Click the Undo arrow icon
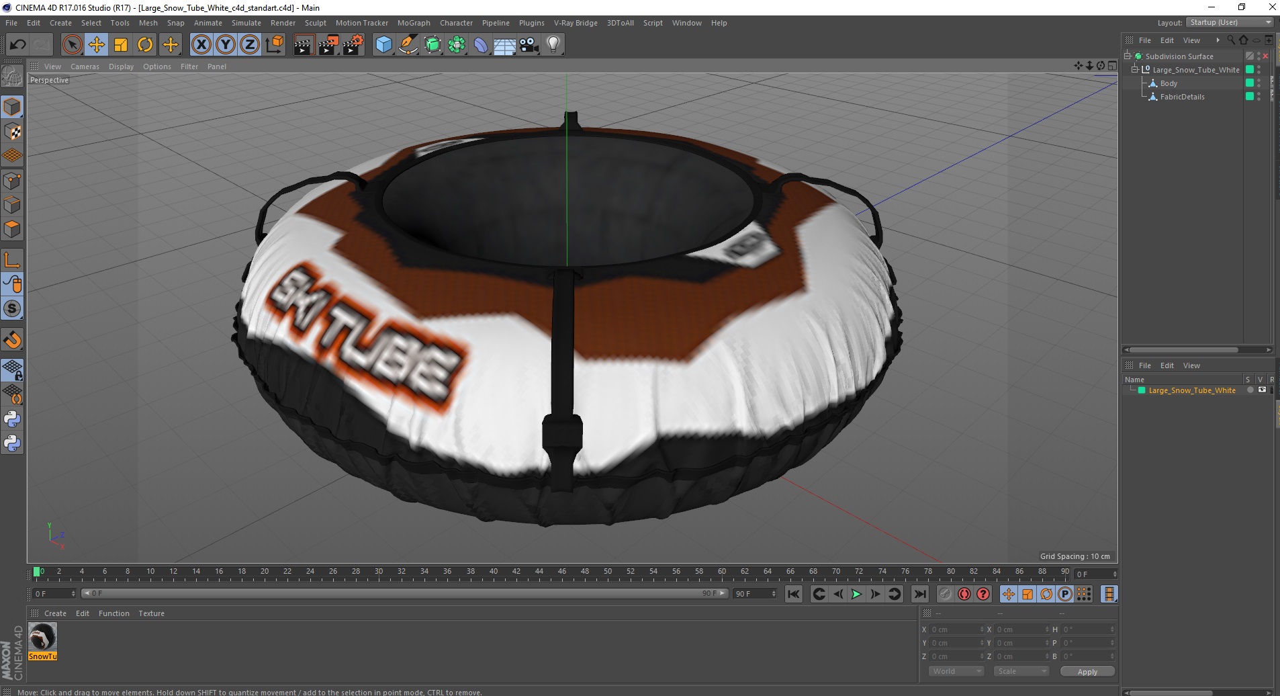Viewport: 1280px width, 696px height. 17,45
